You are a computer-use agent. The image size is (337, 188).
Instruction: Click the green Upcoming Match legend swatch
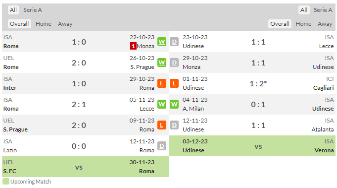(x=6, y=182)
